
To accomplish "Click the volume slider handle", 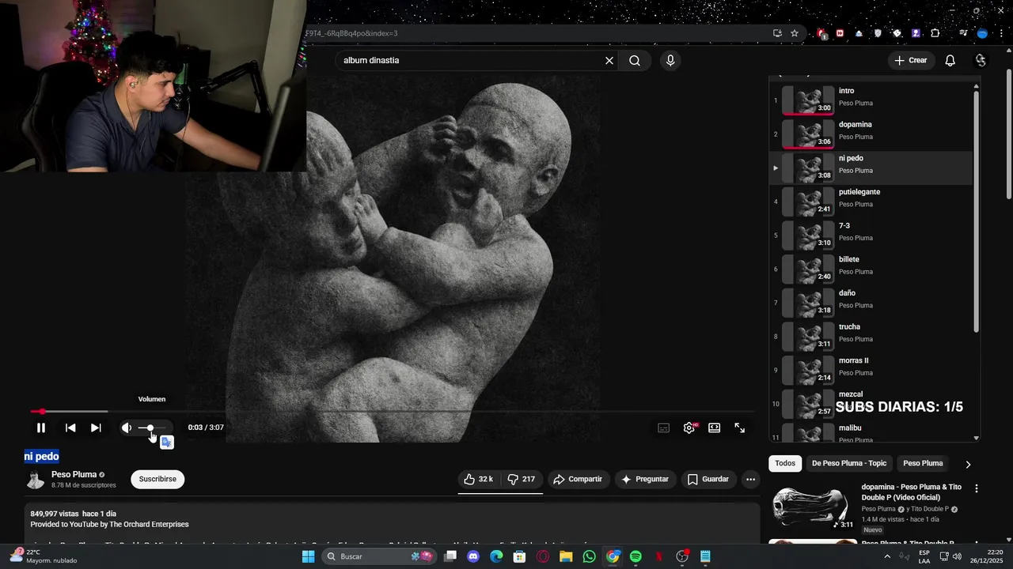I will [150, 428].
